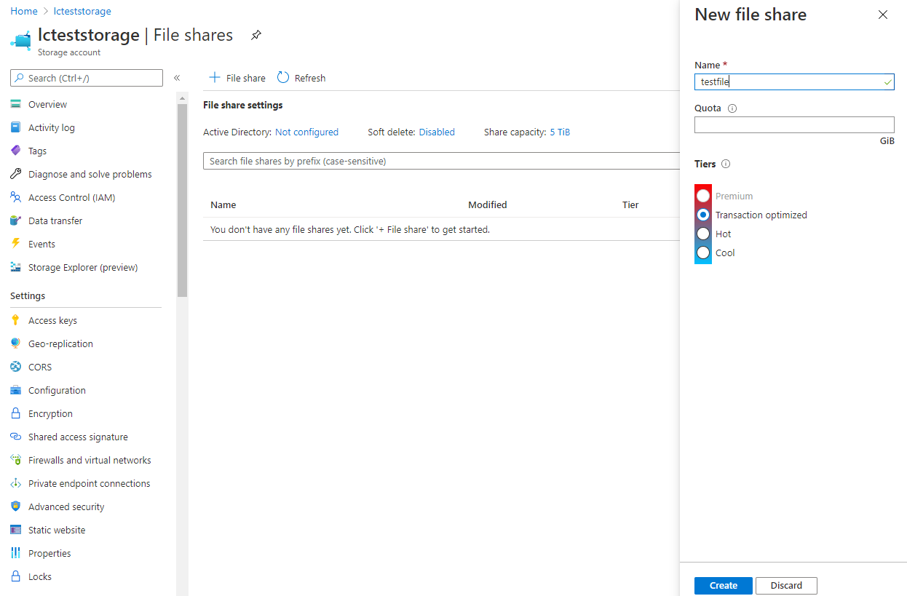Close the New file share panel
907x596 pixels.
[883, 15]
